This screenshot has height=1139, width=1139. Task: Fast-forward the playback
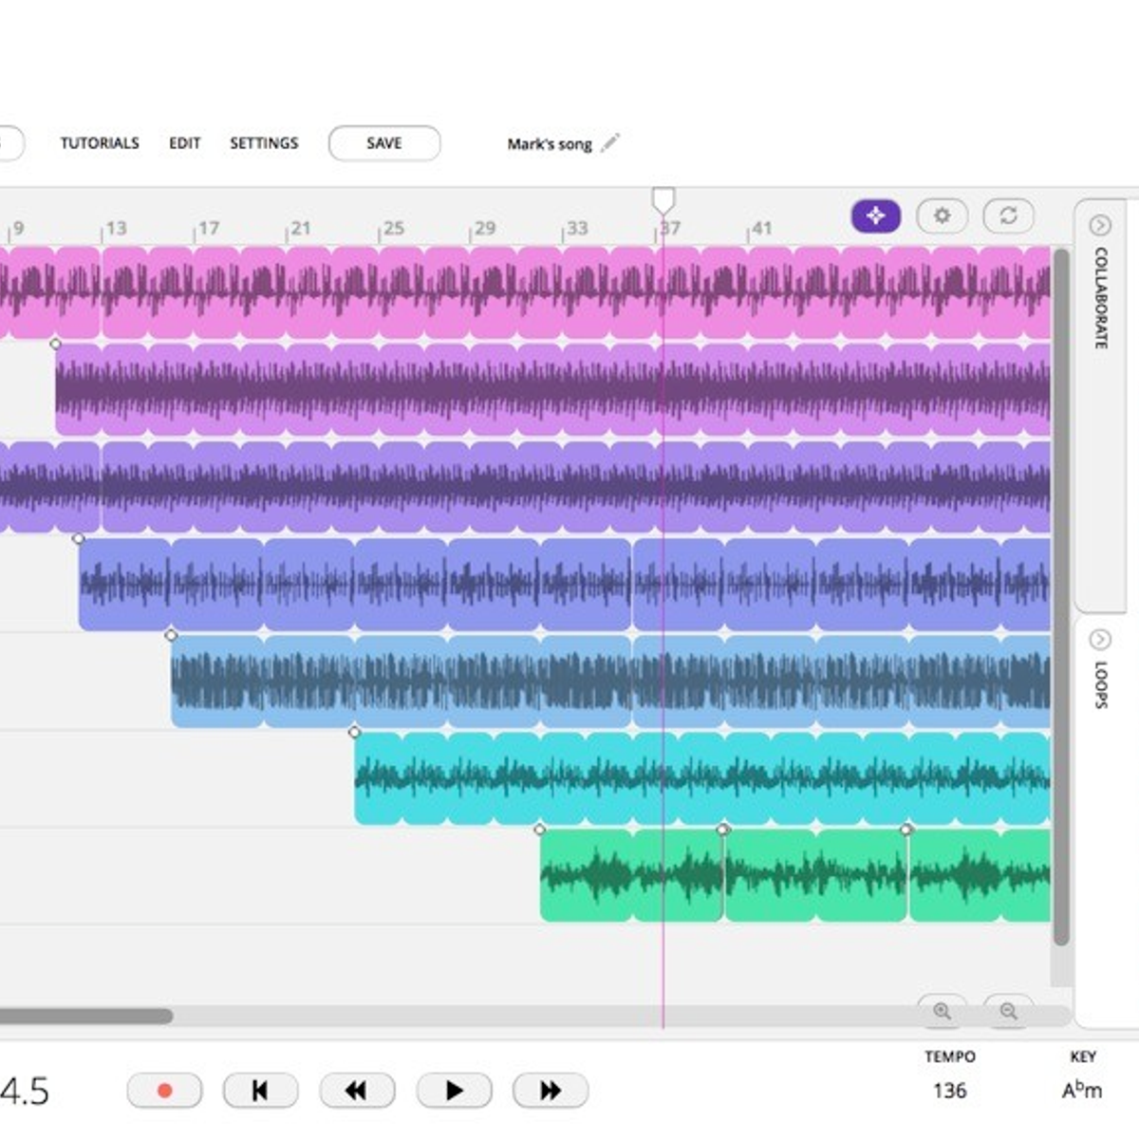551,1091
